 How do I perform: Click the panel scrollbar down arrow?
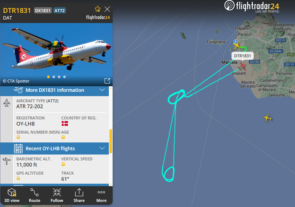click(111, 184)
